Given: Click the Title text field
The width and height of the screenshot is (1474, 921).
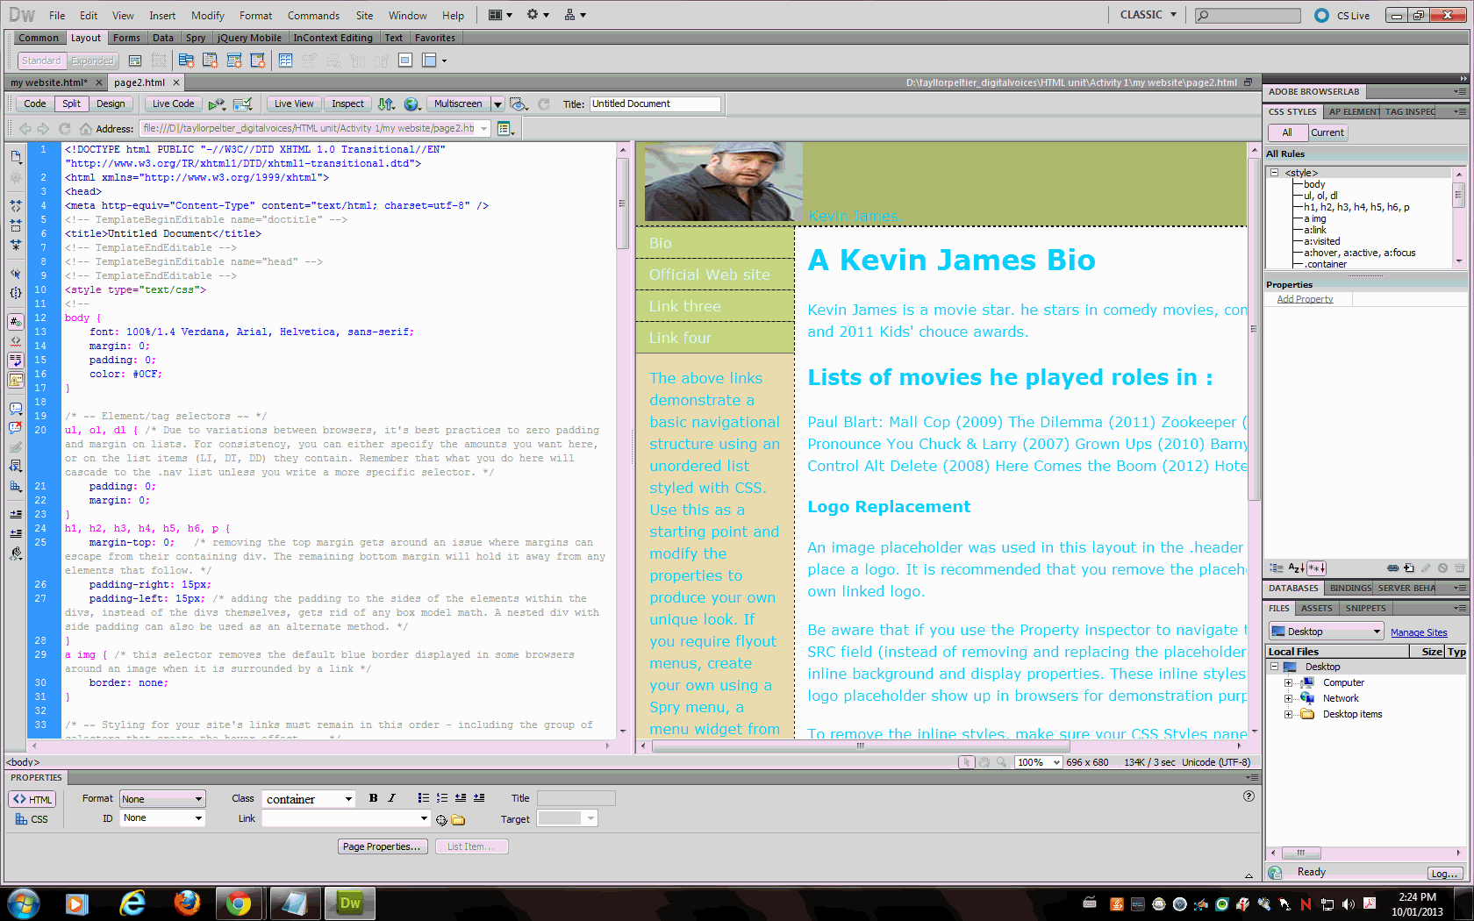Looking at the screenshot, I should 655,104.
